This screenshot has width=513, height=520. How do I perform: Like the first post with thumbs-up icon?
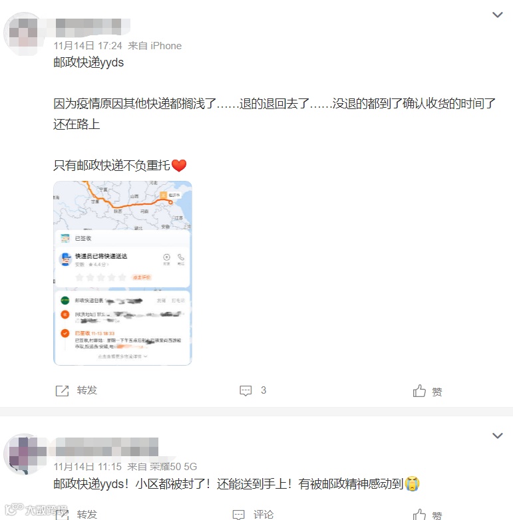[x=419, y=391]
